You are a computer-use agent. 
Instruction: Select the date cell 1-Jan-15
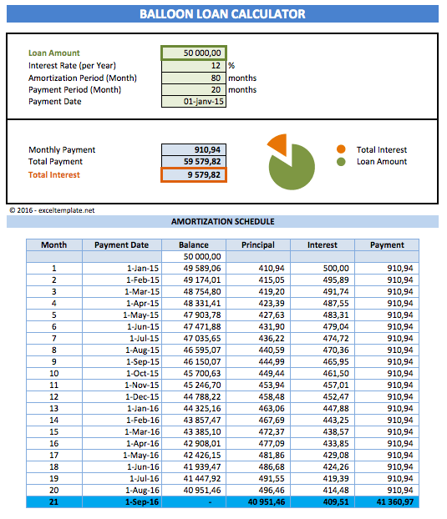[x=122, y=268]
